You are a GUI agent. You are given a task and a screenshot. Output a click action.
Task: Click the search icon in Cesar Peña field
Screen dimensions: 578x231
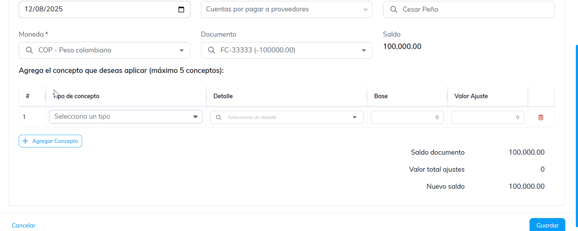pyautogui.click(x=394, y=10)
